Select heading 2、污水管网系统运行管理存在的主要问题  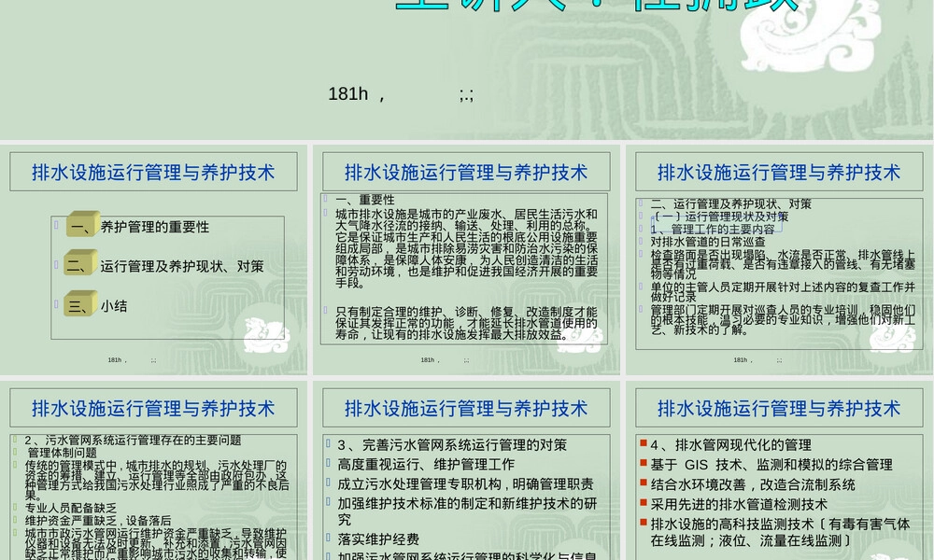[x=133, y=441]
